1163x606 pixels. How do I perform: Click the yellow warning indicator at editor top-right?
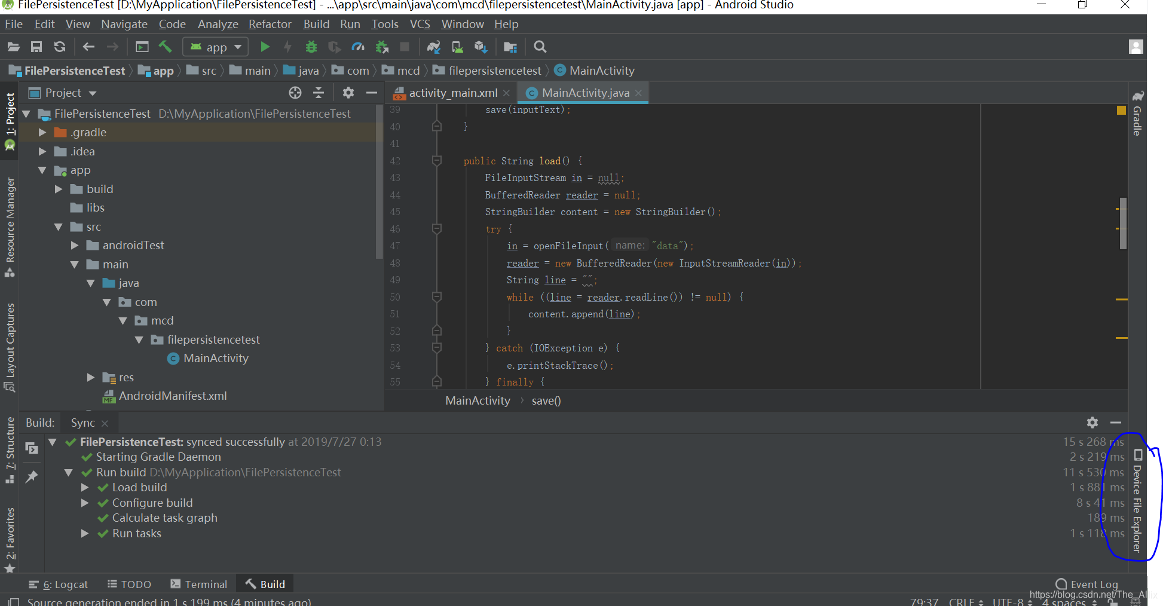pyautogui.click(x=1121, y=110)
